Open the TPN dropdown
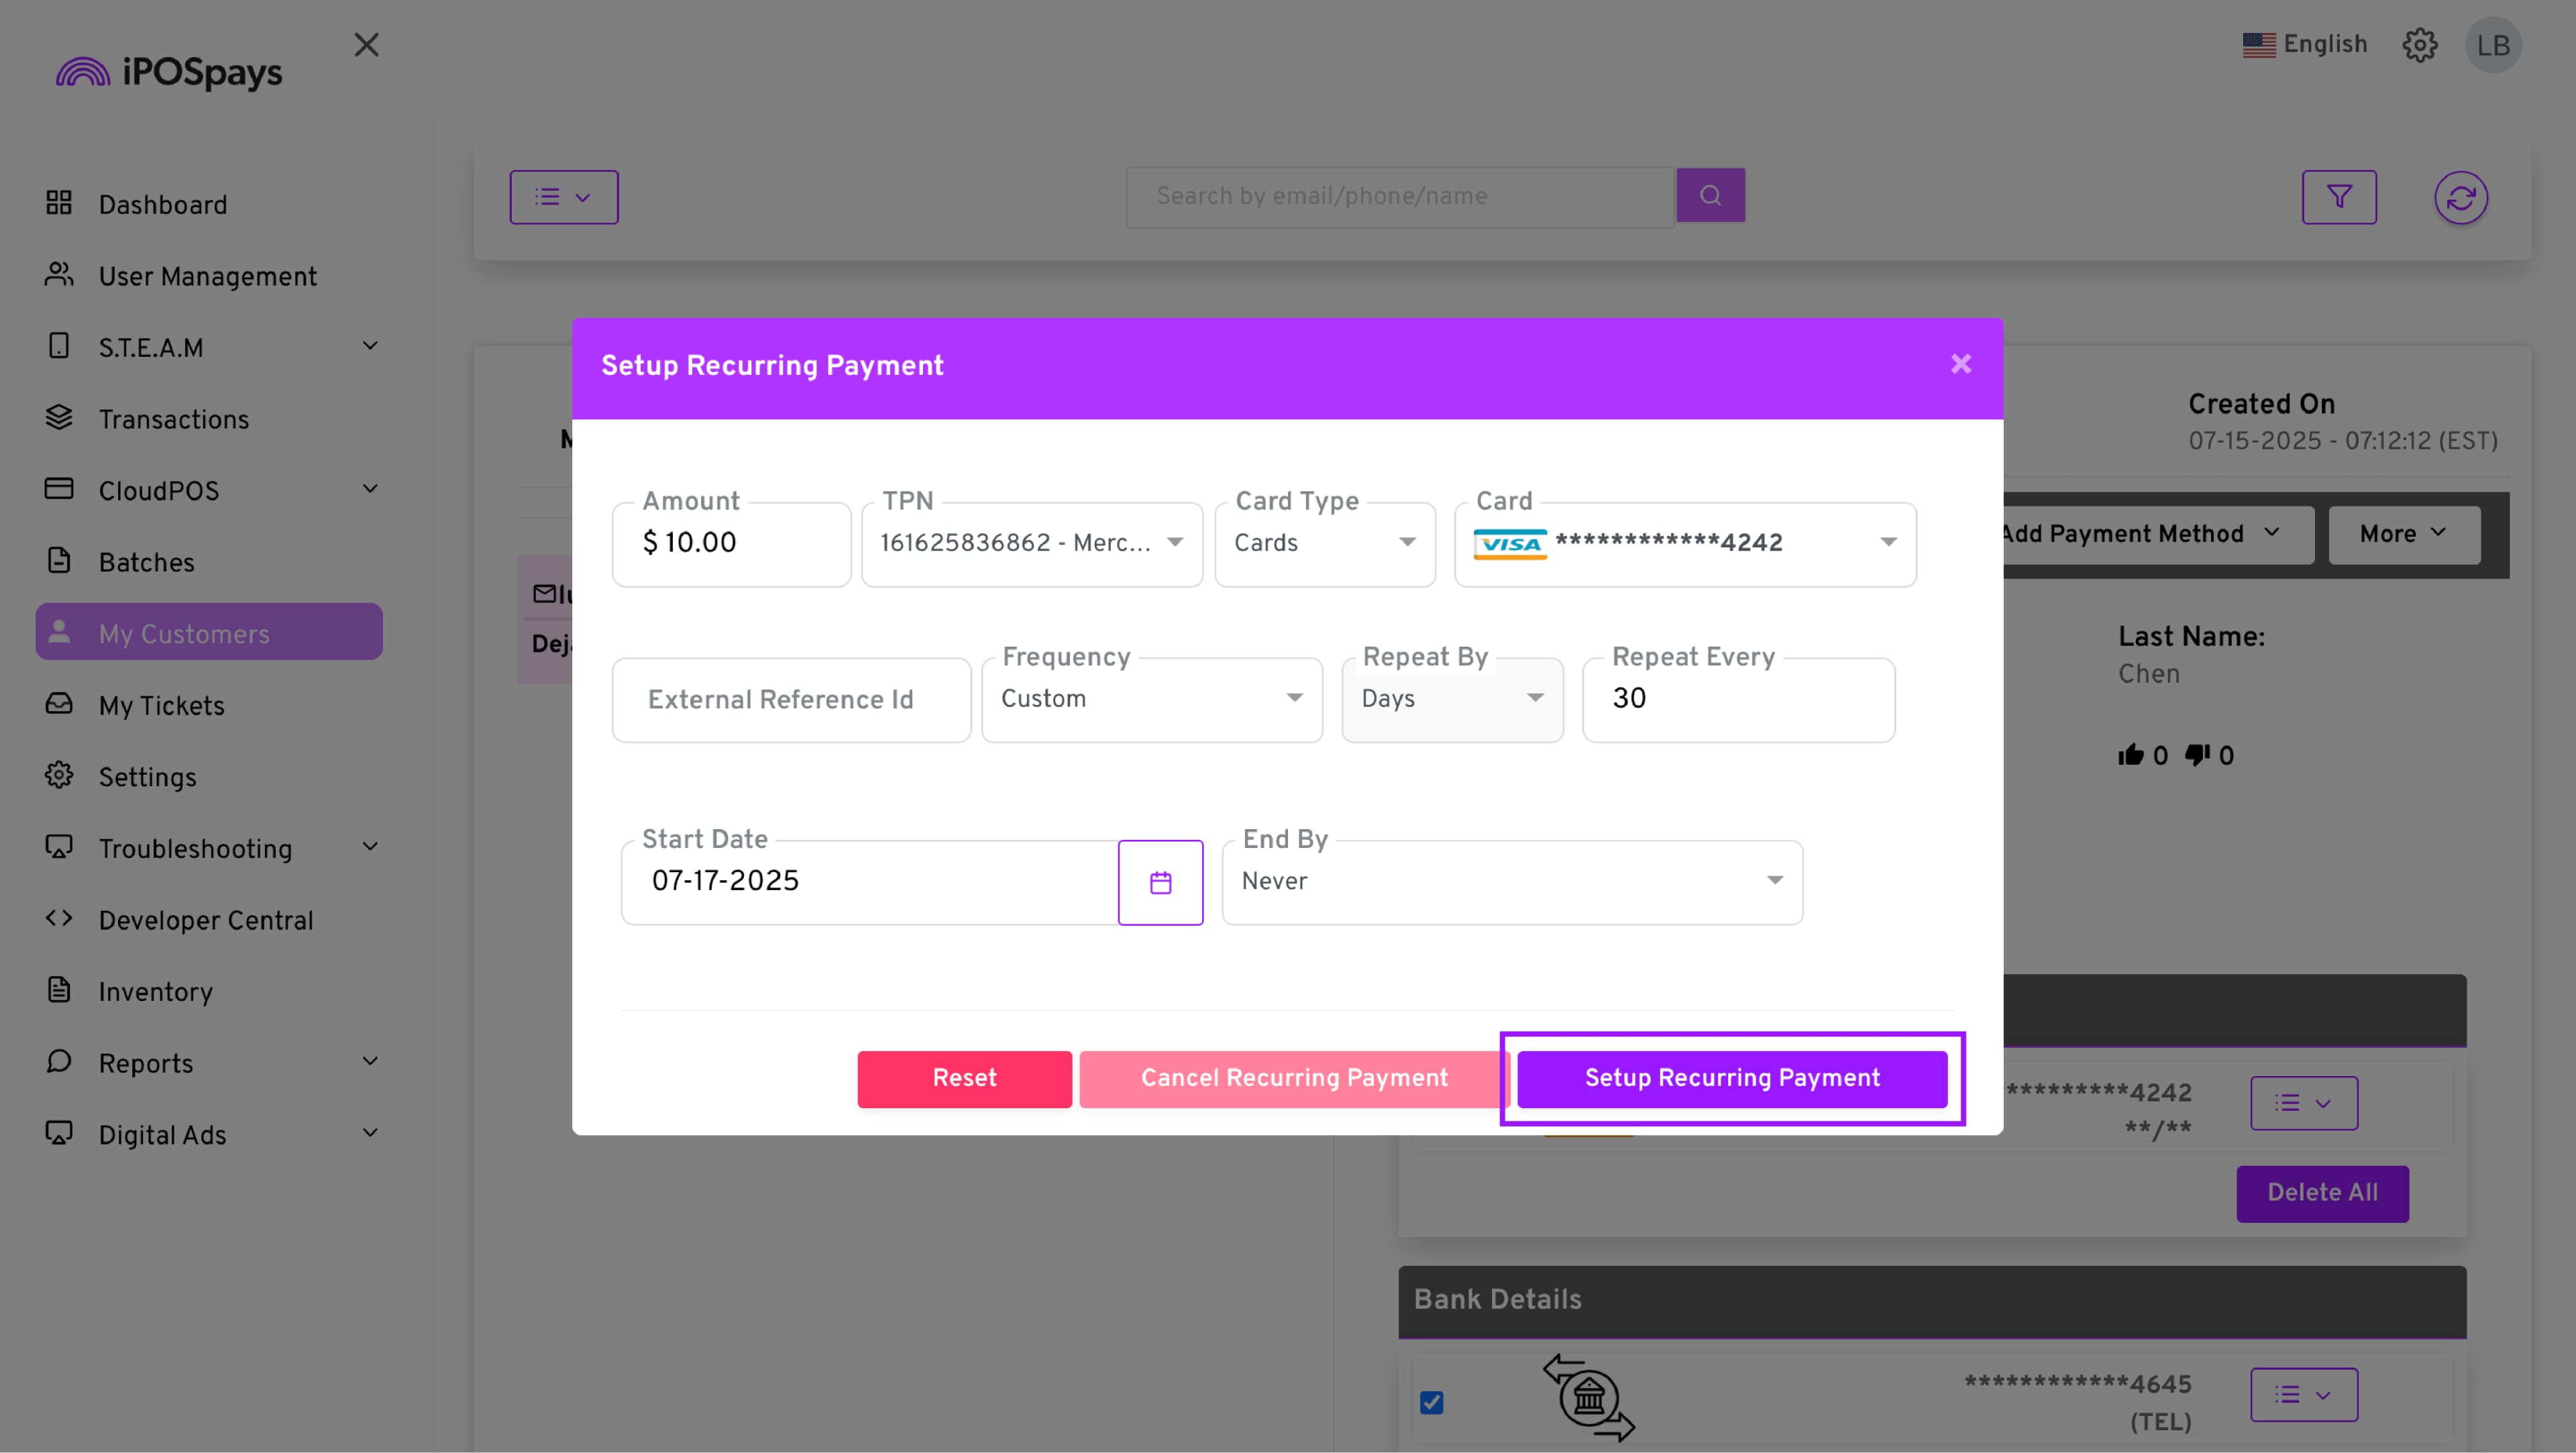The image size is (2576, 1453). [x=1031, y=543]
